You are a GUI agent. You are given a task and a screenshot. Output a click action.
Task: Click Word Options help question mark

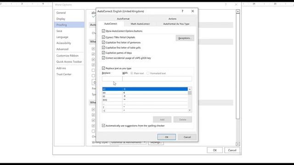click(x=226, y=5)
